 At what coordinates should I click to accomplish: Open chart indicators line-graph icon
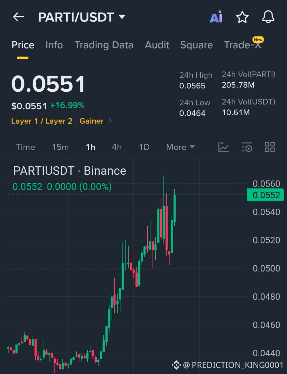coord(224,147)
